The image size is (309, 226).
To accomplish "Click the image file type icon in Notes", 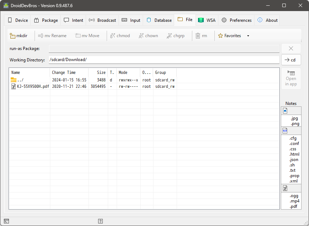I will pyautogui.click(x=285, y=111).
